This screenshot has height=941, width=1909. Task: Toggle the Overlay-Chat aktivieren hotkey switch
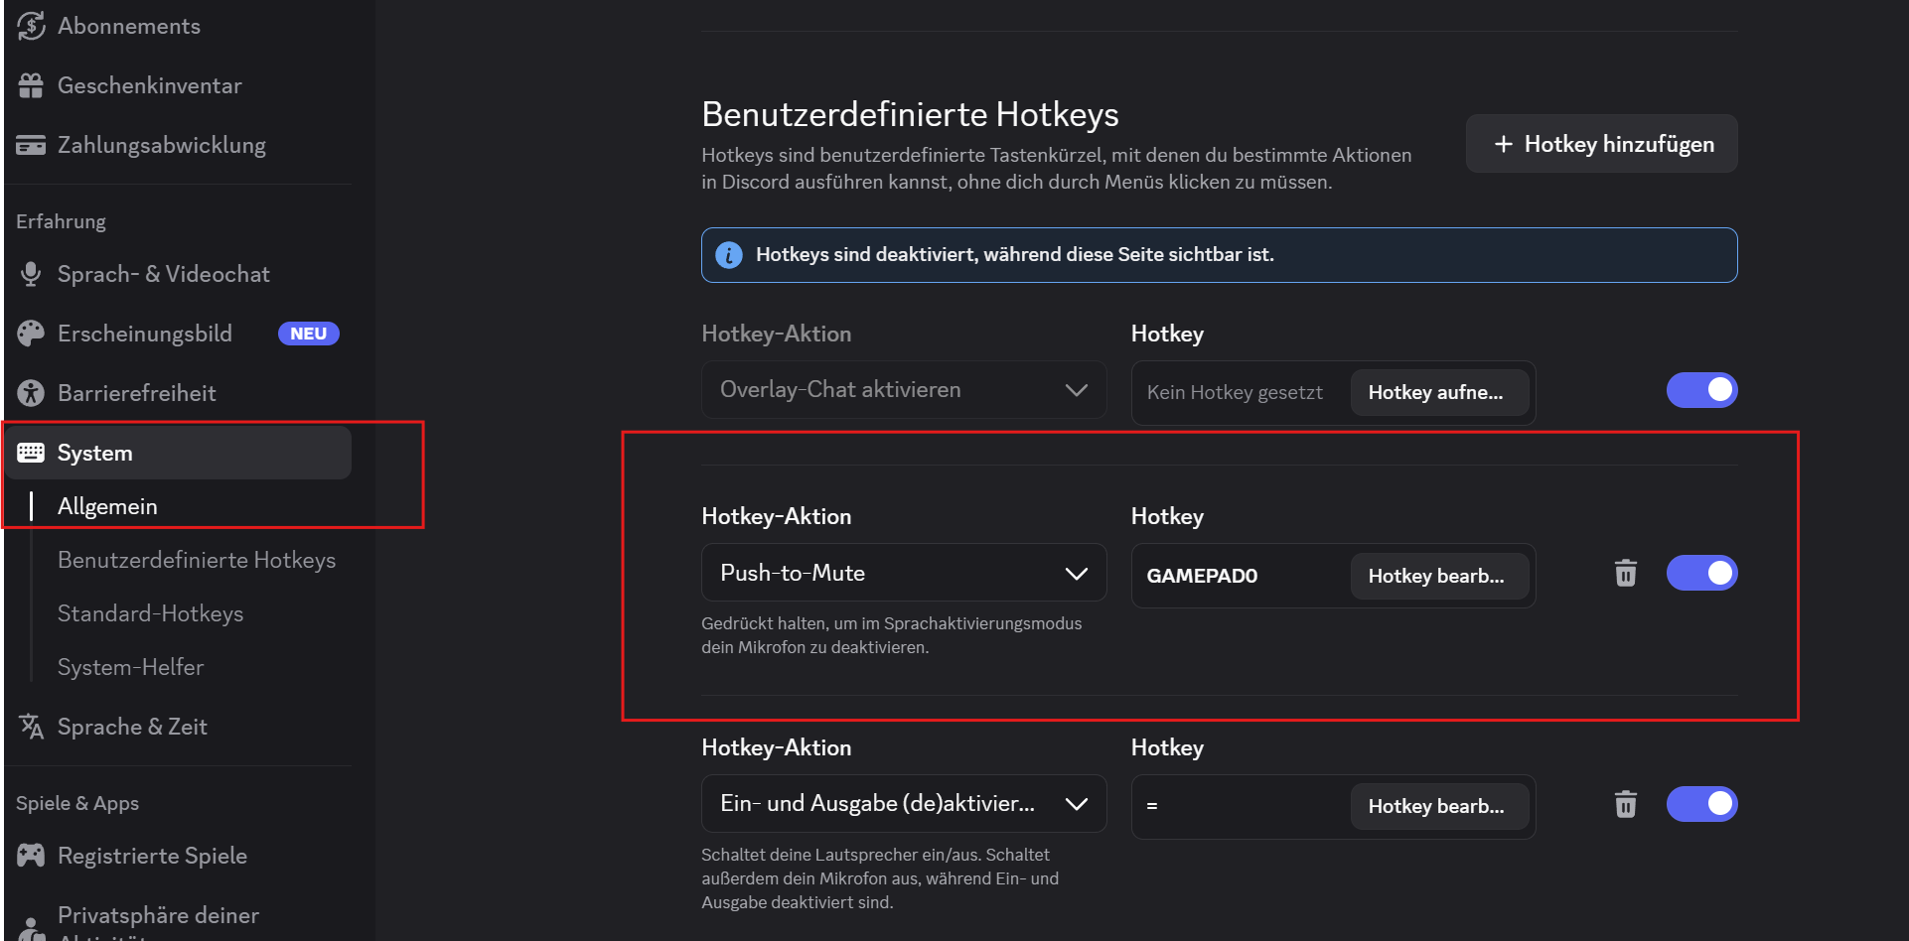click(1702, 390)
